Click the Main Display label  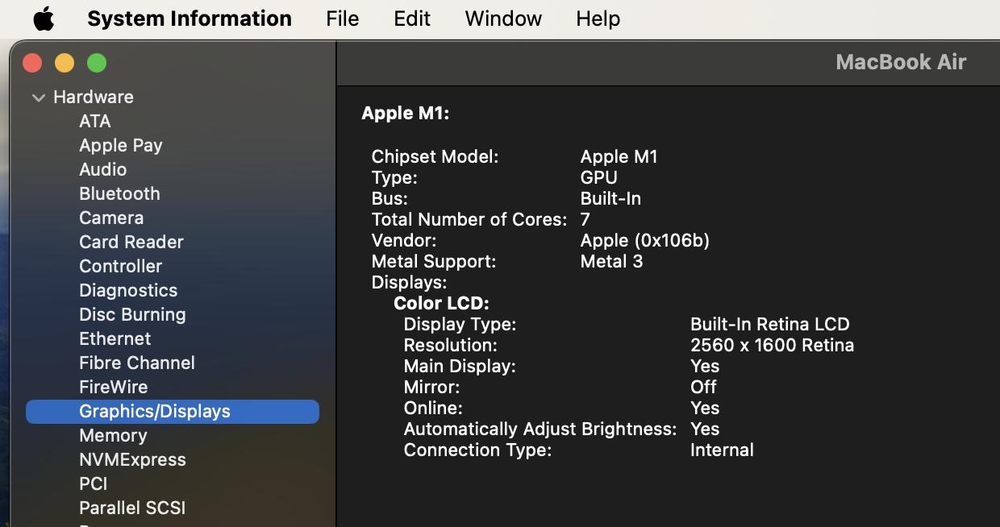460,366
